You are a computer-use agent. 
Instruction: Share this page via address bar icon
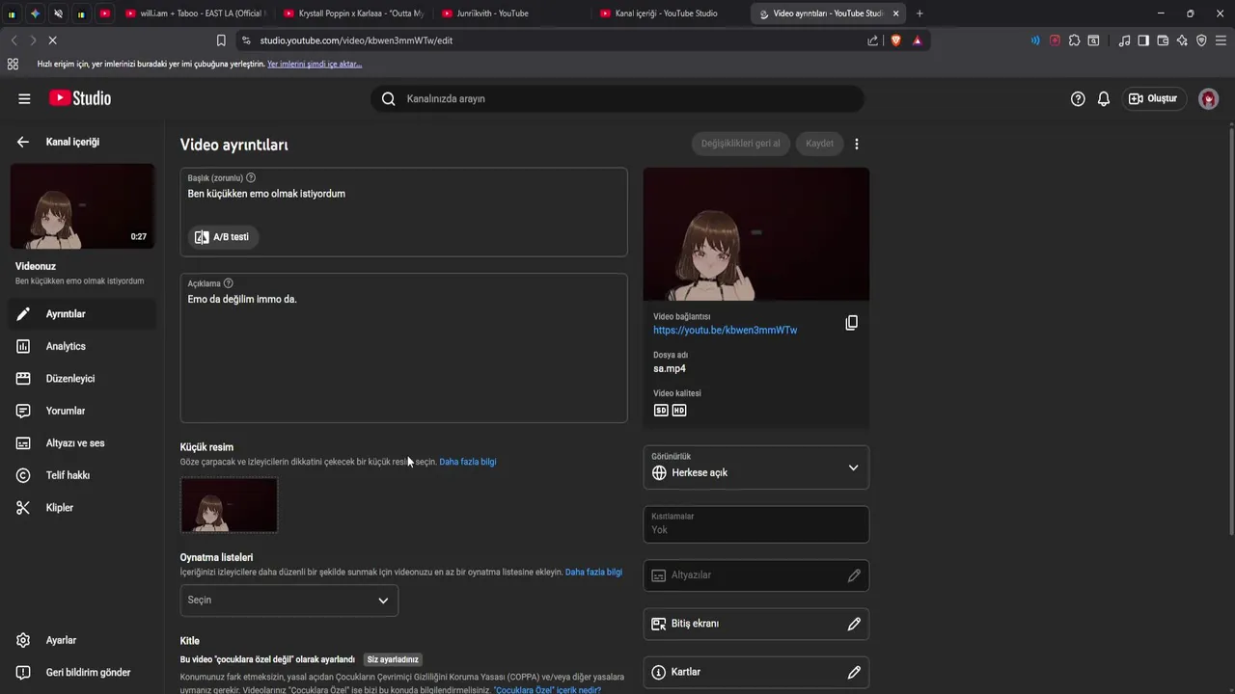[873, 40]
